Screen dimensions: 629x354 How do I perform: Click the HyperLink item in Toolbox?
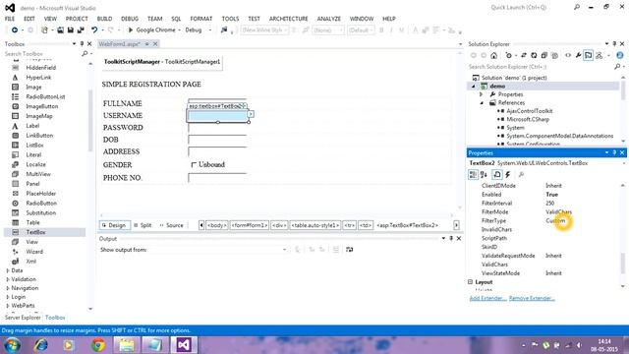(38, 78)
